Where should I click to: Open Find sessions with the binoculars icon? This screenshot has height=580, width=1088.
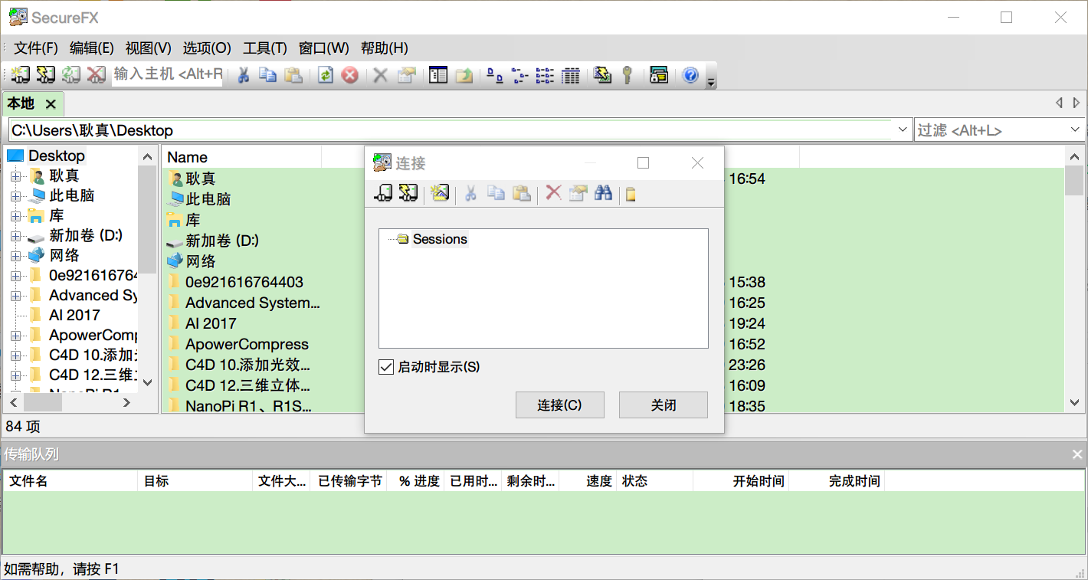click(603, 193)
